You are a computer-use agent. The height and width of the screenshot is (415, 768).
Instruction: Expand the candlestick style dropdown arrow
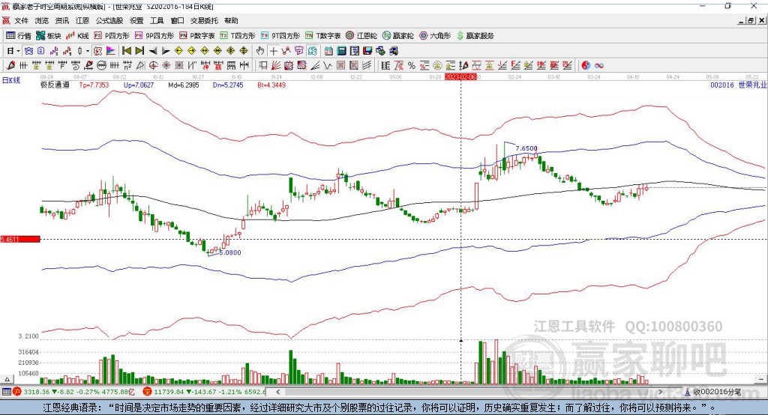pyautogui.click(x=87, y=51)
